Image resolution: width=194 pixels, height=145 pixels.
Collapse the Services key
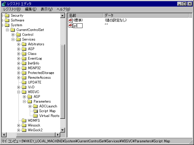[x=13, y=39]
